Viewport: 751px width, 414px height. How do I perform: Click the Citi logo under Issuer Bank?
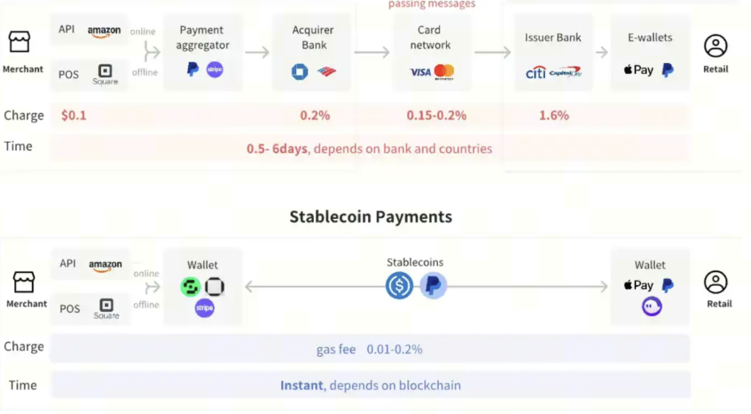click(x=535, y=72)
